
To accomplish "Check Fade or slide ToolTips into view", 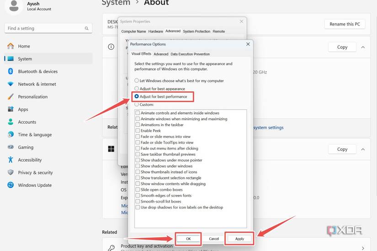I will click(x=138, y=142).
